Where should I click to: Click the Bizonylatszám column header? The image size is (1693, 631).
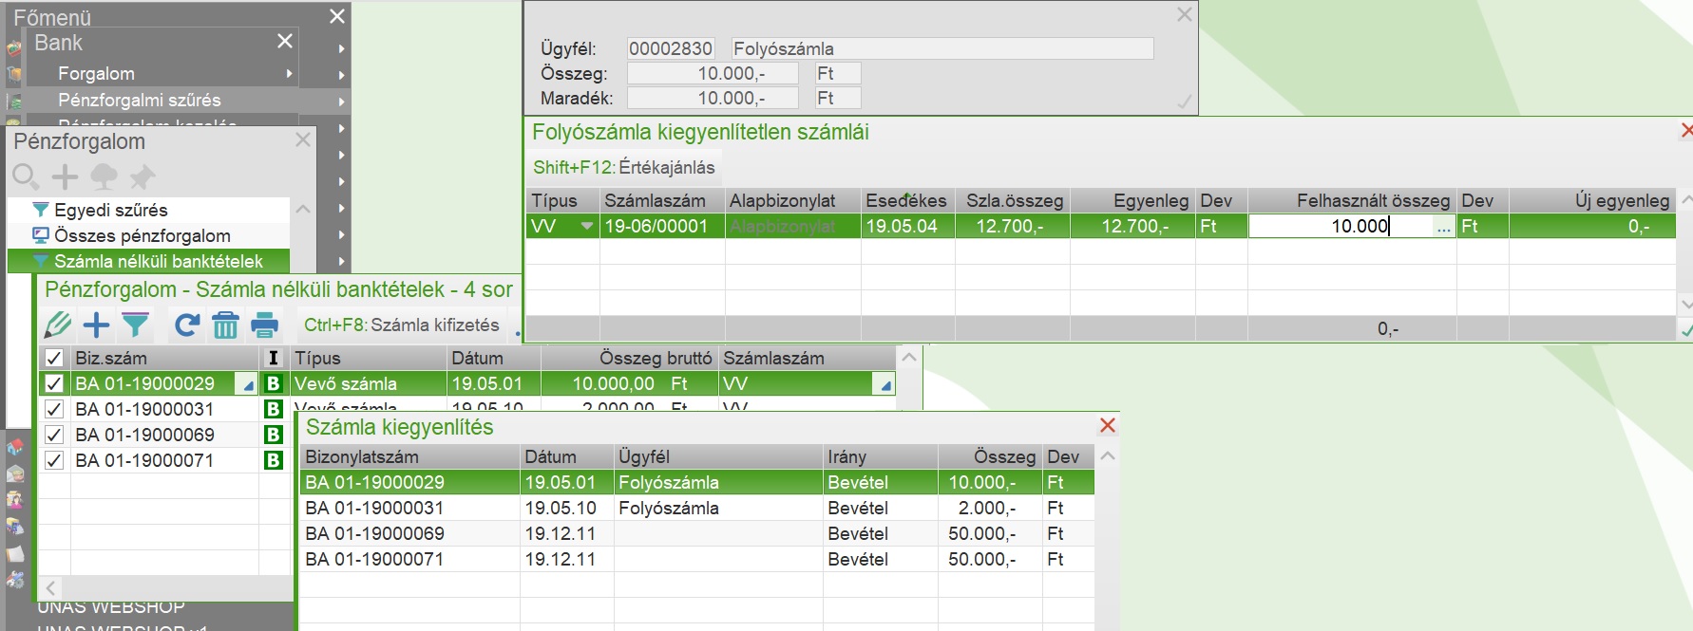[409, 456]
